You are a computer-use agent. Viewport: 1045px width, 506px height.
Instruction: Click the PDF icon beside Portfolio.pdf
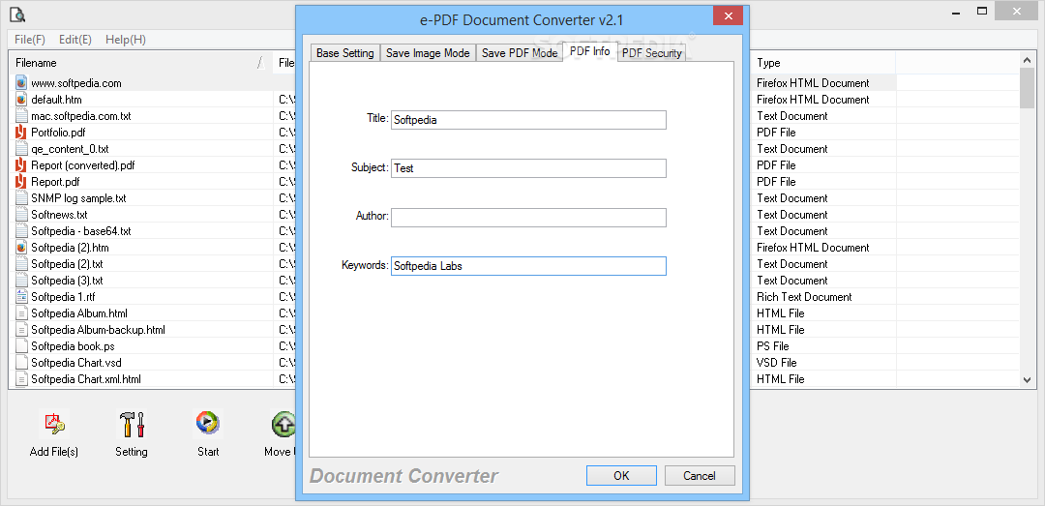click(21, 133)
